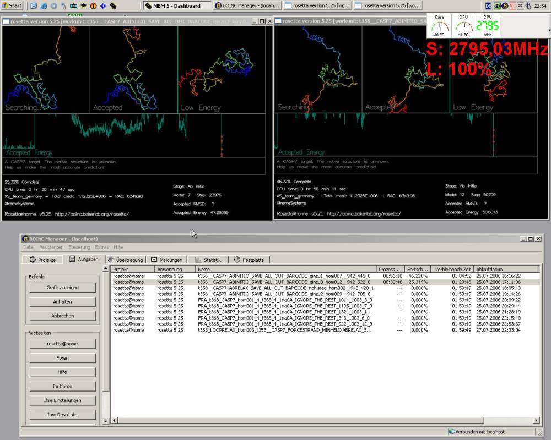Click the Ihre Resultate button

point(63,414)
